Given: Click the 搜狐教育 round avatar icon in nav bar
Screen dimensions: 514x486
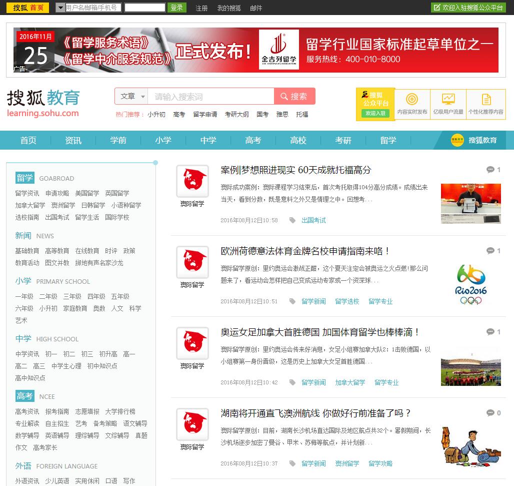Looking at the screenshot, I should [x=457, y=140].
